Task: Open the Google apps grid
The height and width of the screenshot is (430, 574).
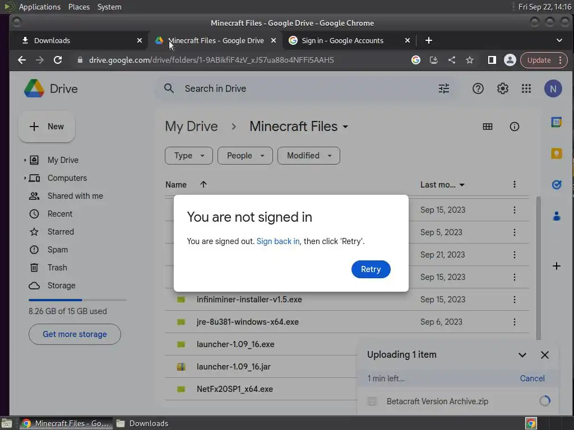Action: coord(526,88)
